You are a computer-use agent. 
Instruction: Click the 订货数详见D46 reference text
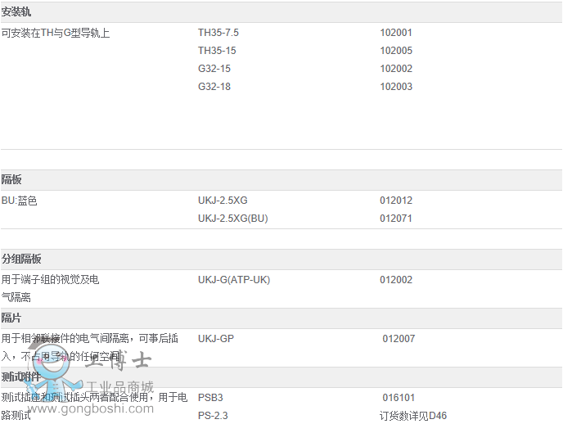(413, 416)
